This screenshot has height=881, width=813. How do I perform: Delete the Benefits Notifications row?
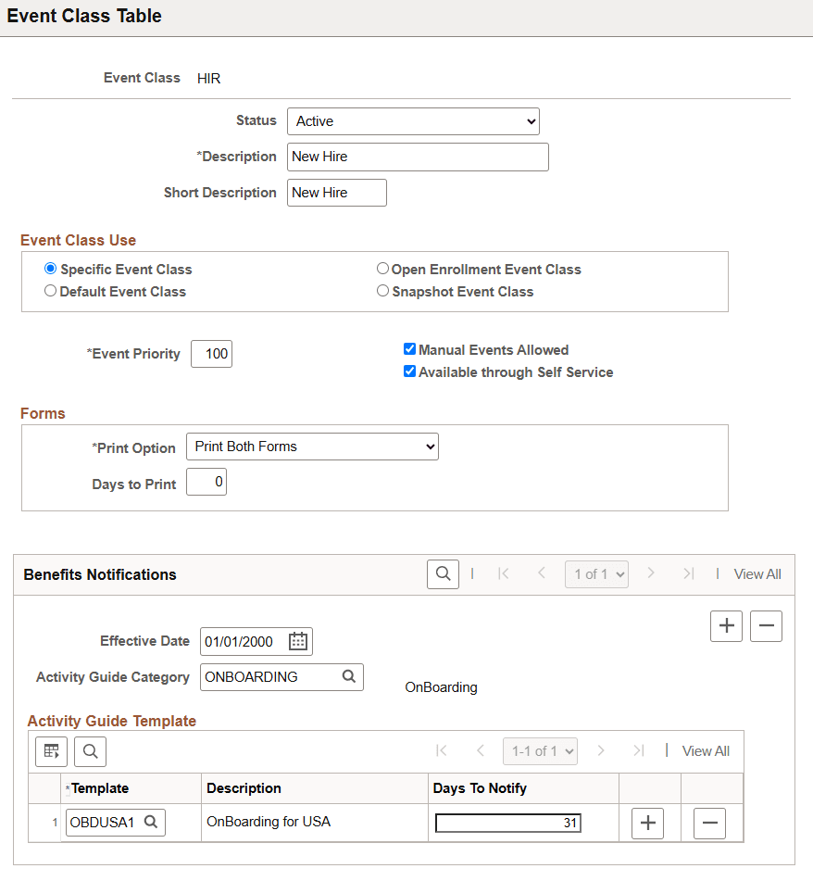click(766, 626)
